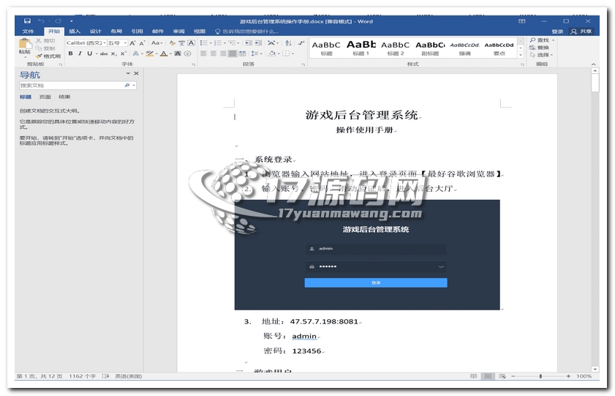Click the Clear Formatting eraser icon
Screen dimensions: 615x396
point(172,42)
